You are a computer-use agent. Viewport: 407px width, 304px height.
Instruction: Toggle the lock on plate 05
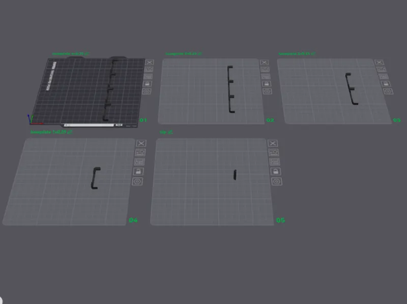click(276, 172)
